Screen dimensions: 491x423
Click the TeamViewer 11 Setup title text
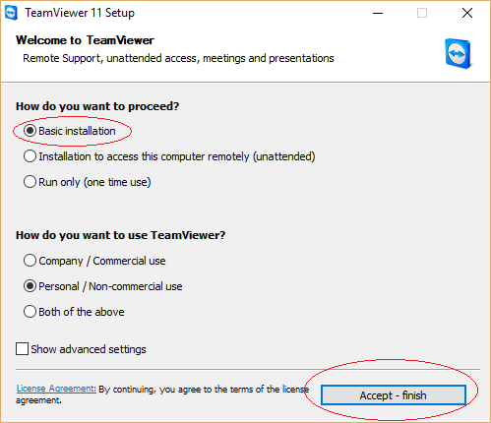[x=80, y=13]
